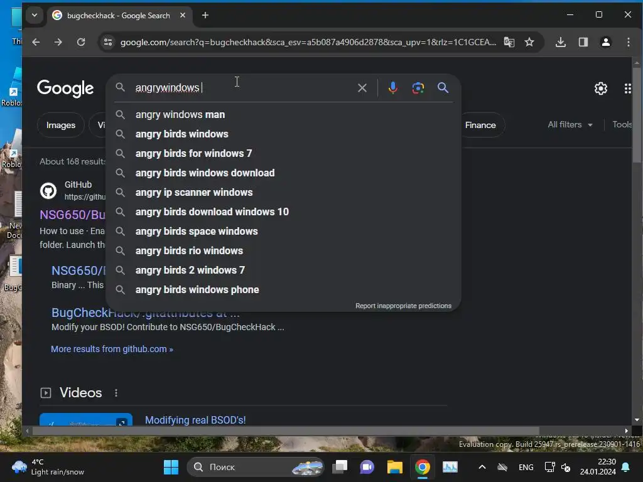
Task: Switch to Finance results tab
Action: (481, 125)
